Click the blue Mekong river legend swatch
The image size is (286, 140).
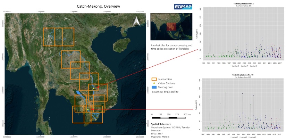[154, 88]
